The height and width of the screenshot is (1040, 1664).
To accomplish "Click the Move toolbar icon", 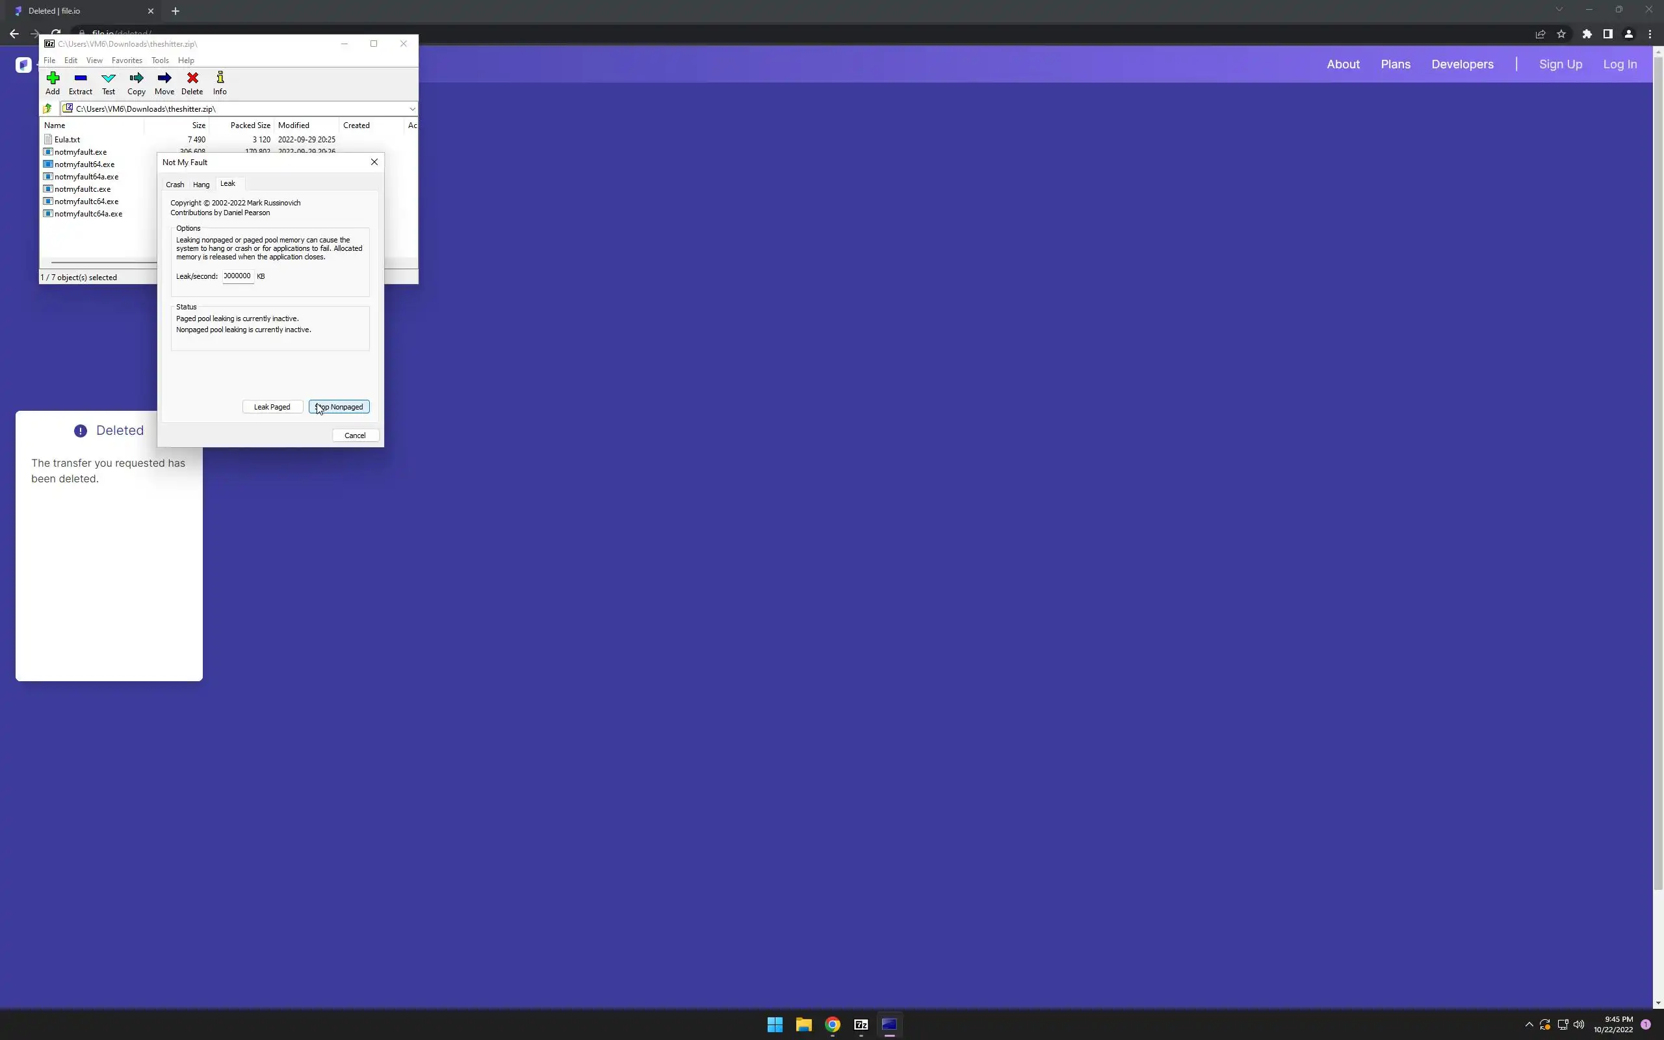I will pos(164,83).
